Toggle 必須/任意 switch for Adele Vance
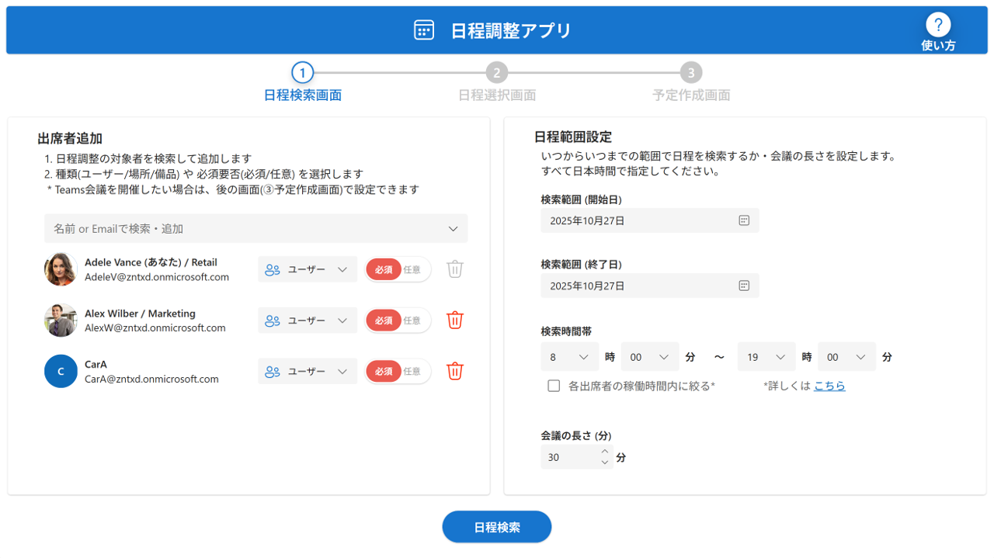994x558 pixels. pyautogui.click(x=398, y=269)
